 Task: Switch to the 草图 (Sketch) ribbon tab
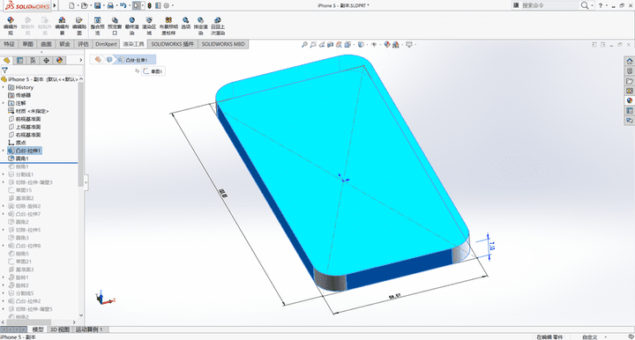pyautogui.click(x=27, y=44)
